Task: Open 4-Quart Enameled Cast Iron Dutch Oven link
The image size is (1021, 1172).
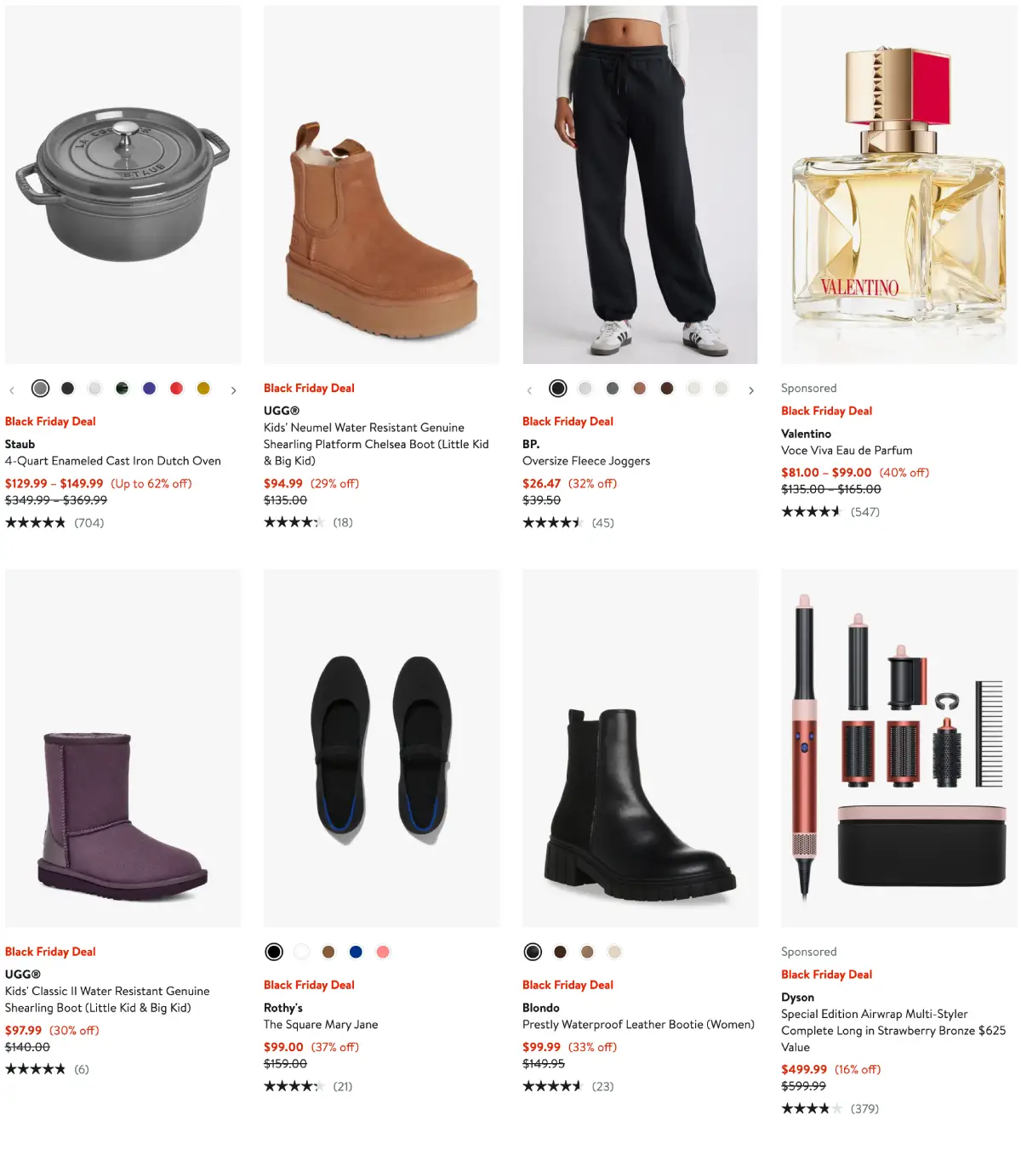Action: click(x=113, y=461)
